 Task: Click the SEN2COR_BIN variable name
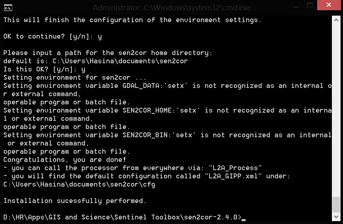pyautogui.click(x=145, y=135)
